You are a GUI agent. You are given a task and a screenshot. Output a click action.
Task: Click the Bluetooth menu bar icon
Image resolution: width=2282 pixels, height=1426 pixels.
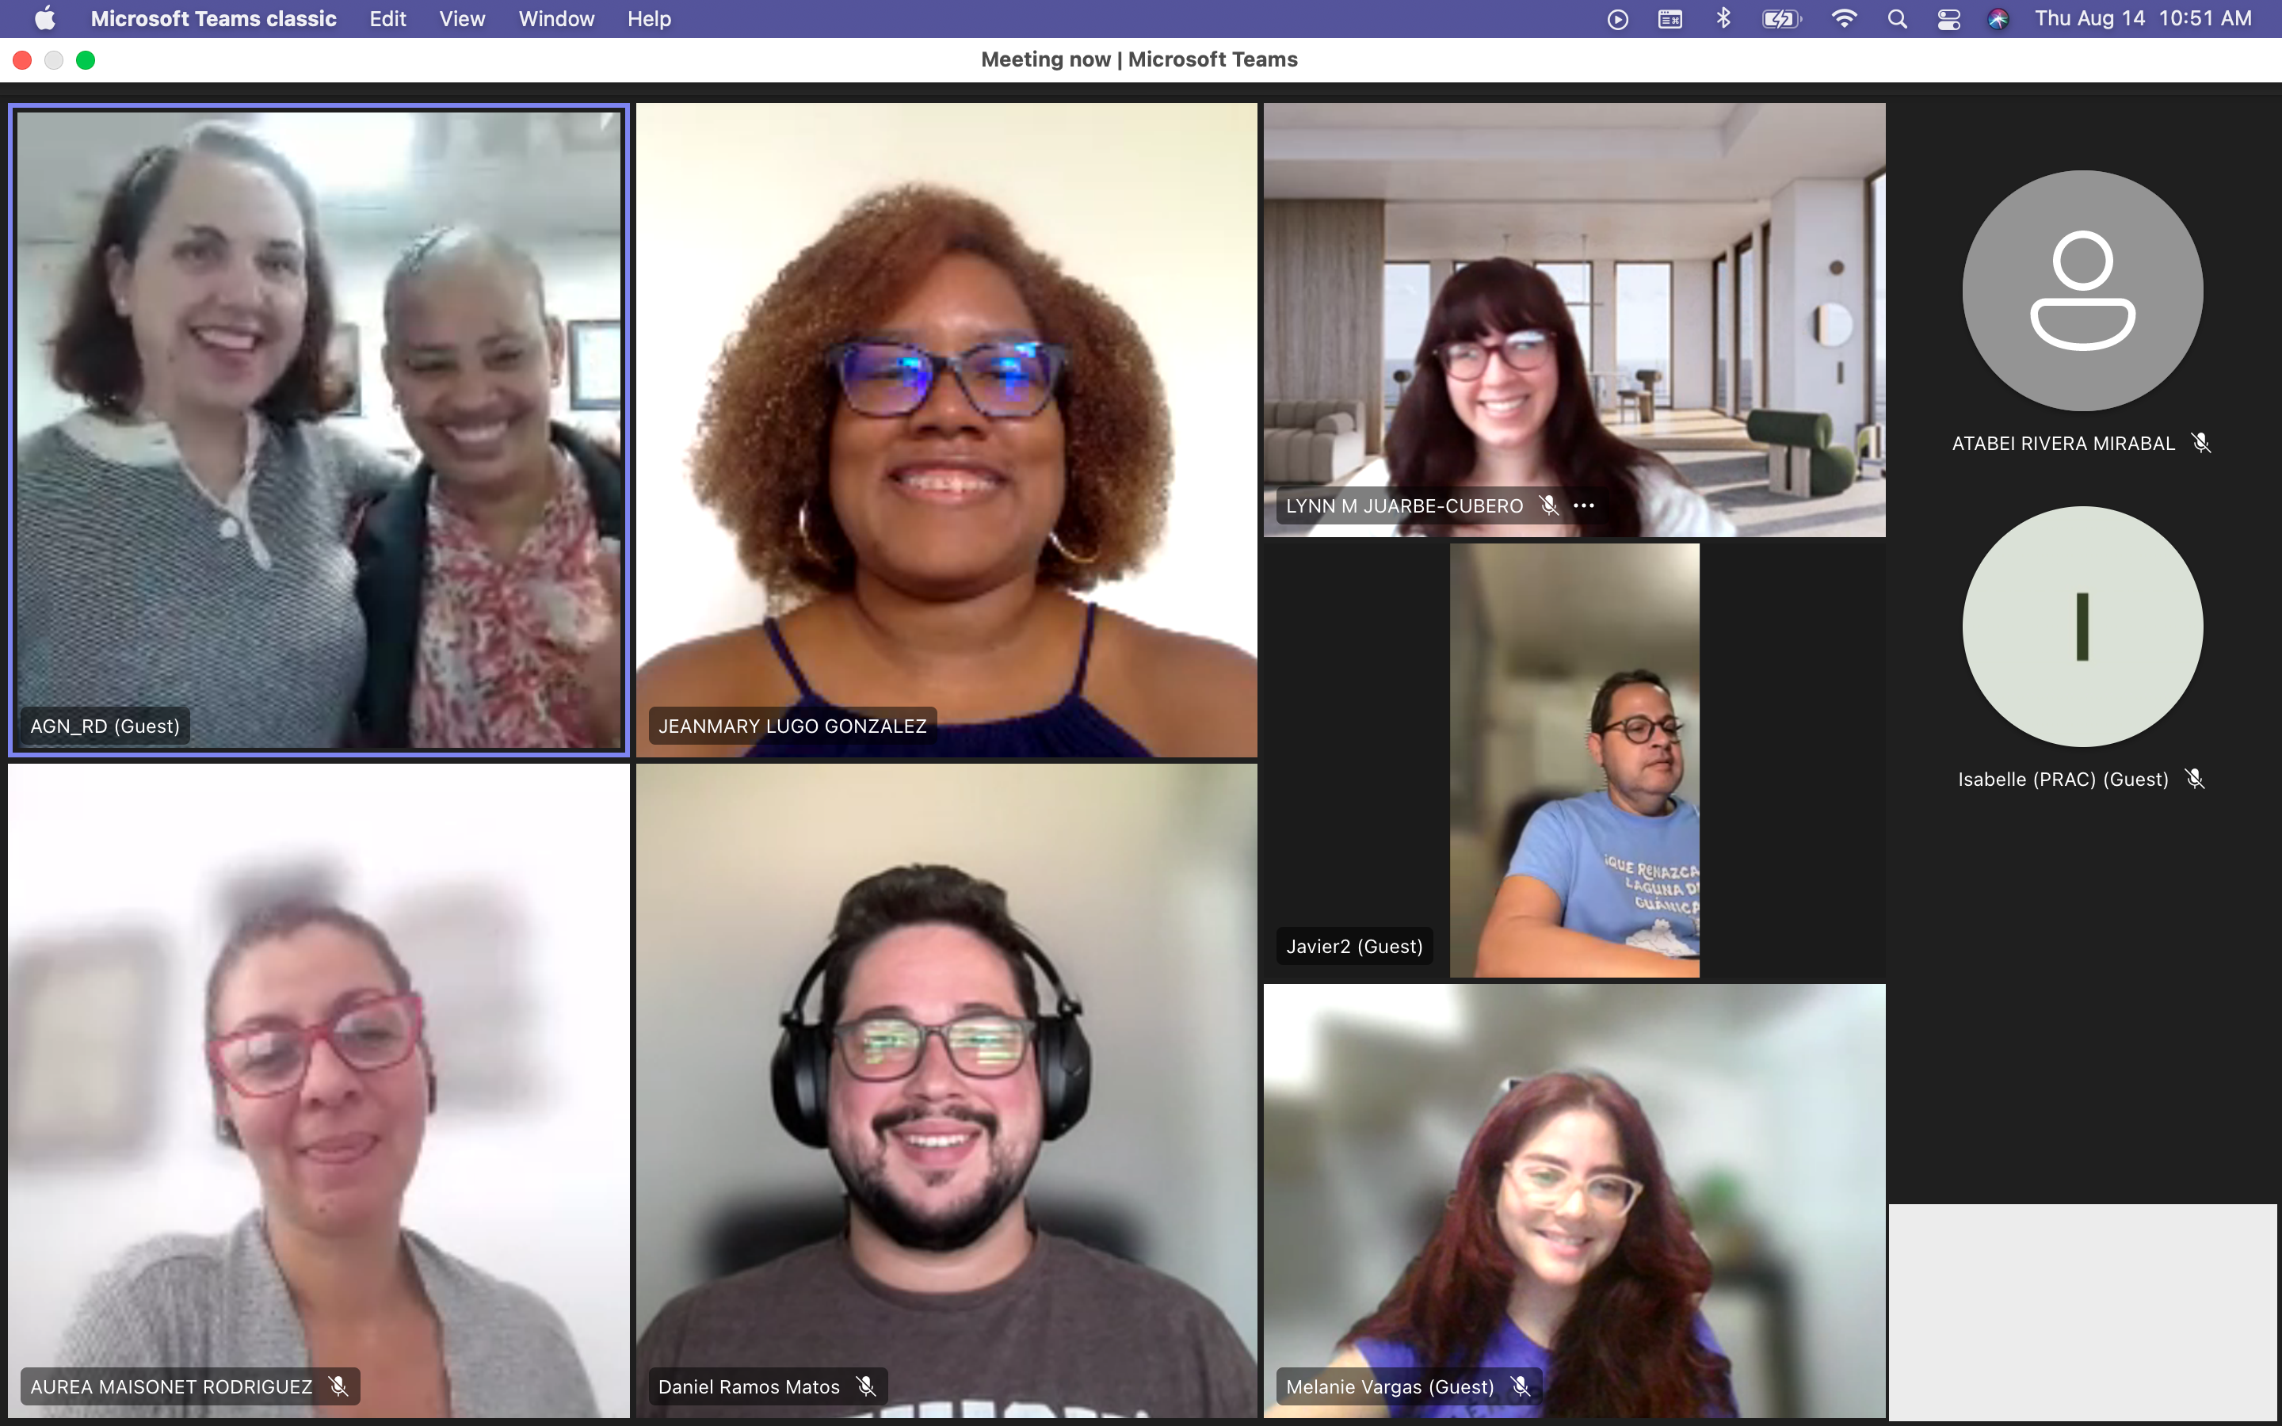click(x=1723, y=19)
